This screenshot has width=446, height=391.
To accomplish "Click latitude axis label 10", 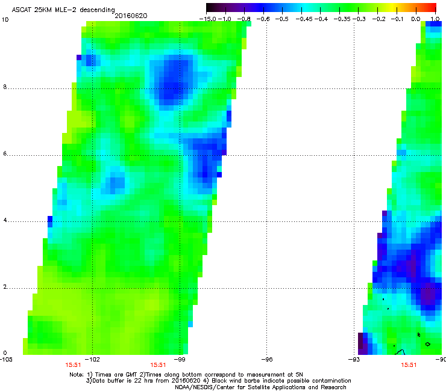I will [x=5, y=20].
